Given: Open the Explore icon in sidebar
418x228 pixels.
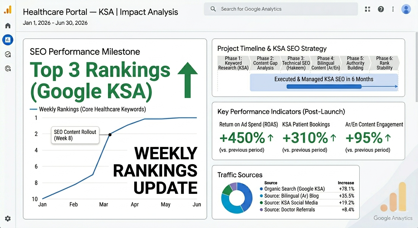Looking at the screenshot, I should [8, 54].
